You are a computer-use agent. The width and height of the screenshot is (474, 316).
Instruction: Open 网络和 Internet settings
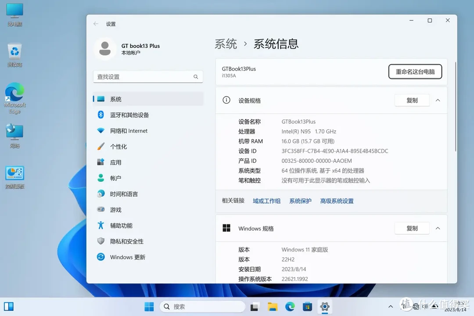148,131
